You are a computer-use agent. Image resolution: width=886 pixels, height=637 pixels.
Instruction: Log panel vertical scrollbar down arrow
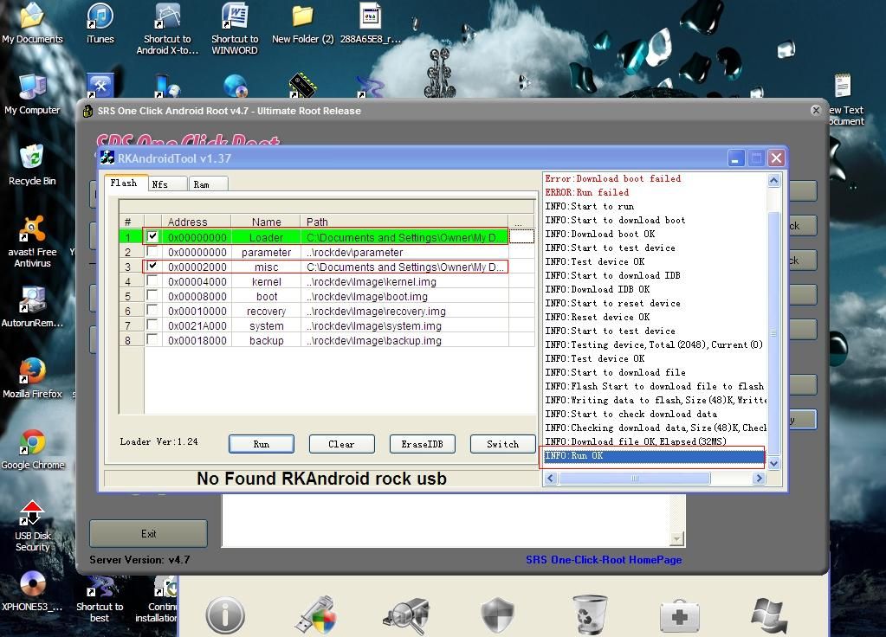773,464
